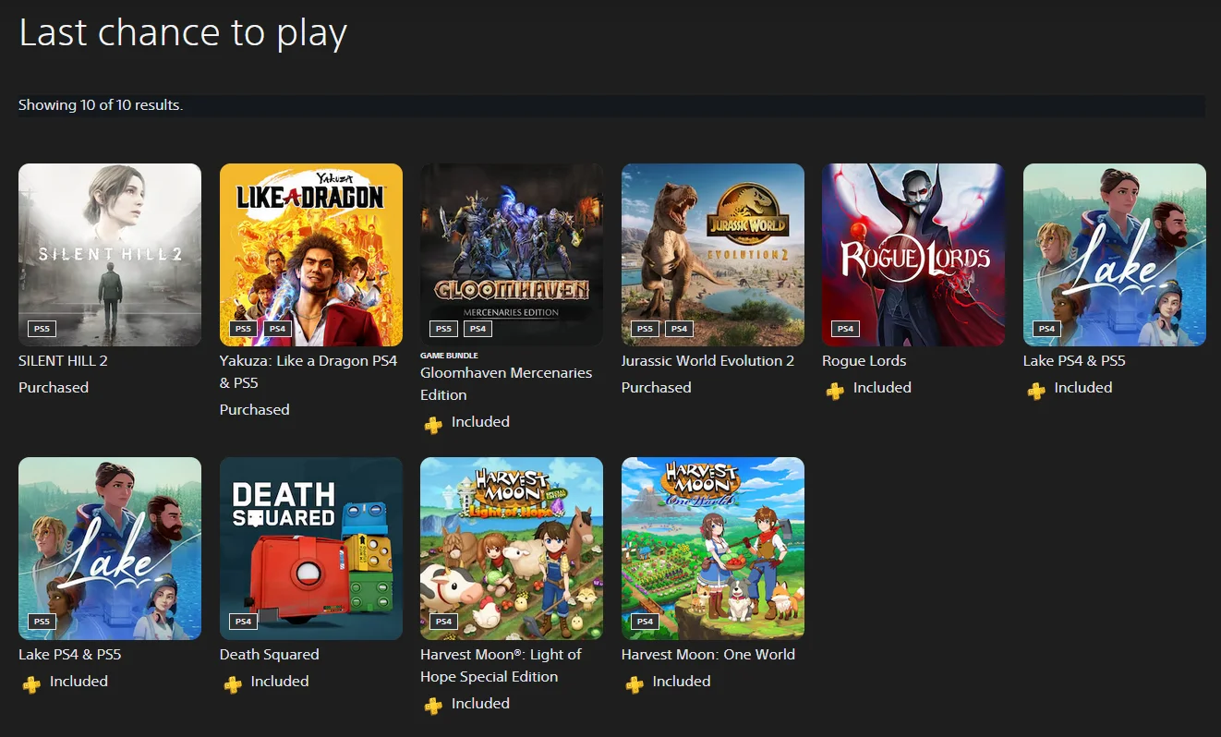Select the Death Squared title link

(x=270, y=655)
